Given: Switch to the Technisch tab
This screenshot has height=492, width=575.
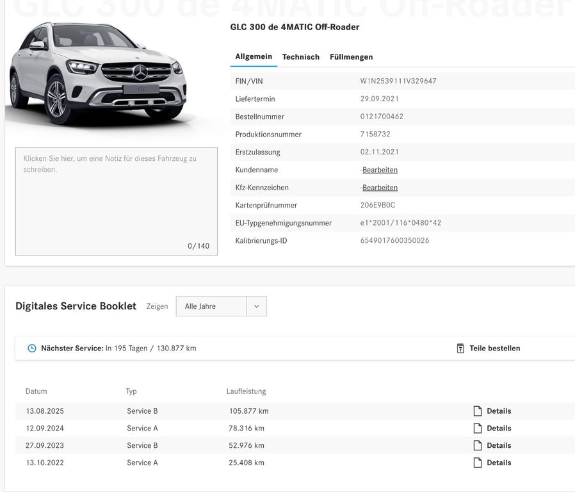Looking at the screenshot, I should click(x=301, y=56).
